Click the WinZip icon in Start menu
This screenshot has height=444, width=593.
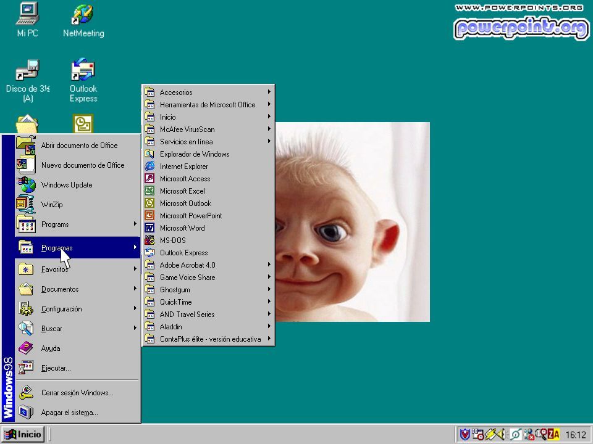pyautogui.click(x=26, y=204)
